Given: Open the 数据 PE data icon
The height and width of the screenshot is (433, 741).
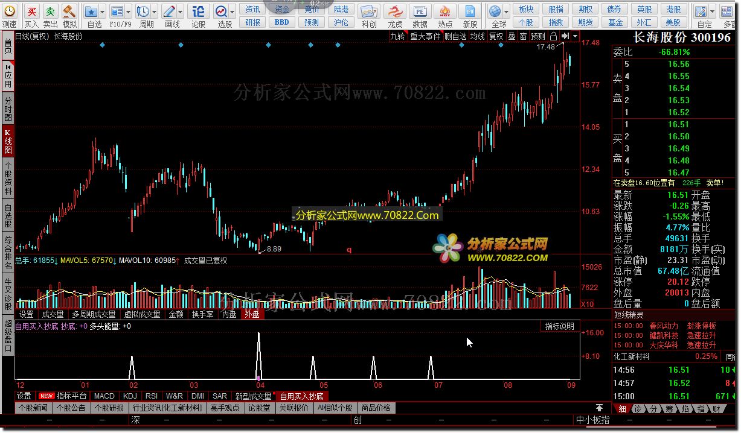Looking at the screenshot, I should 420,11.
